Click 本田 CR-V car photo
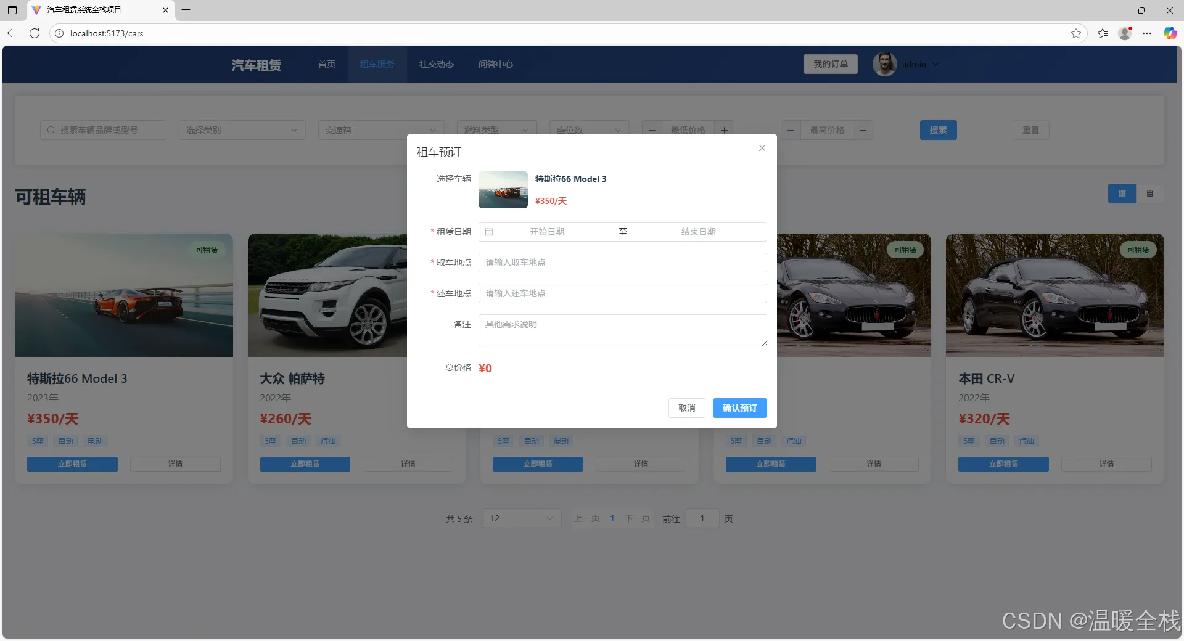This screenshot has height=641, width=1184. [x=1055, y=295]
